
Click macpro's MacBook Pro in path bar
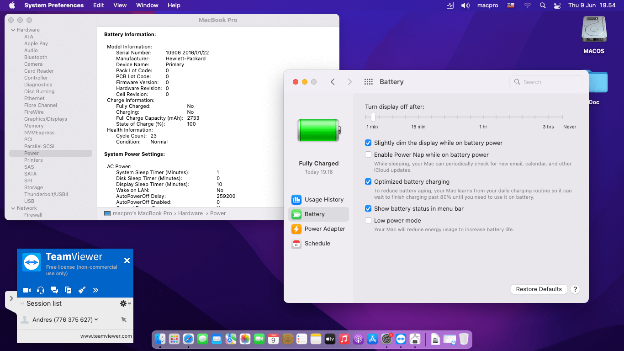(143, 213)
